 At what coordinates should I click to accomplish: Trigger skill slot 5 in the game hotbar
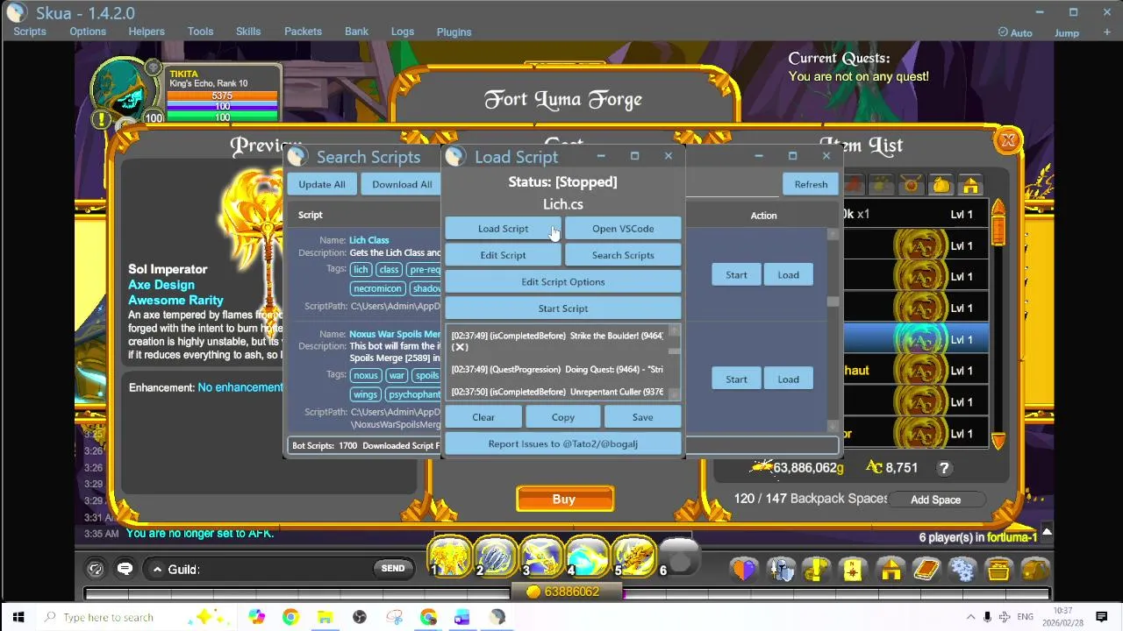click(x=633, y=558)
